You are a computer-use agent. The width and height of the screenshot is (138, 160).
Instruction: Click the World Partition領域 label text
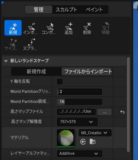30,101
